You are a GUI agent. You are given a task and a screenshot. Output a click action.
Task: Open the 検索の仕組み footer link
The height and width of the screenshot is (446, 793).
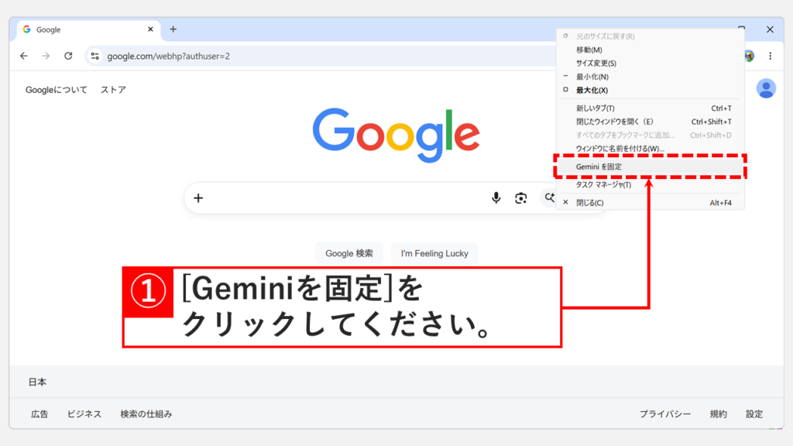click(146, 414)
